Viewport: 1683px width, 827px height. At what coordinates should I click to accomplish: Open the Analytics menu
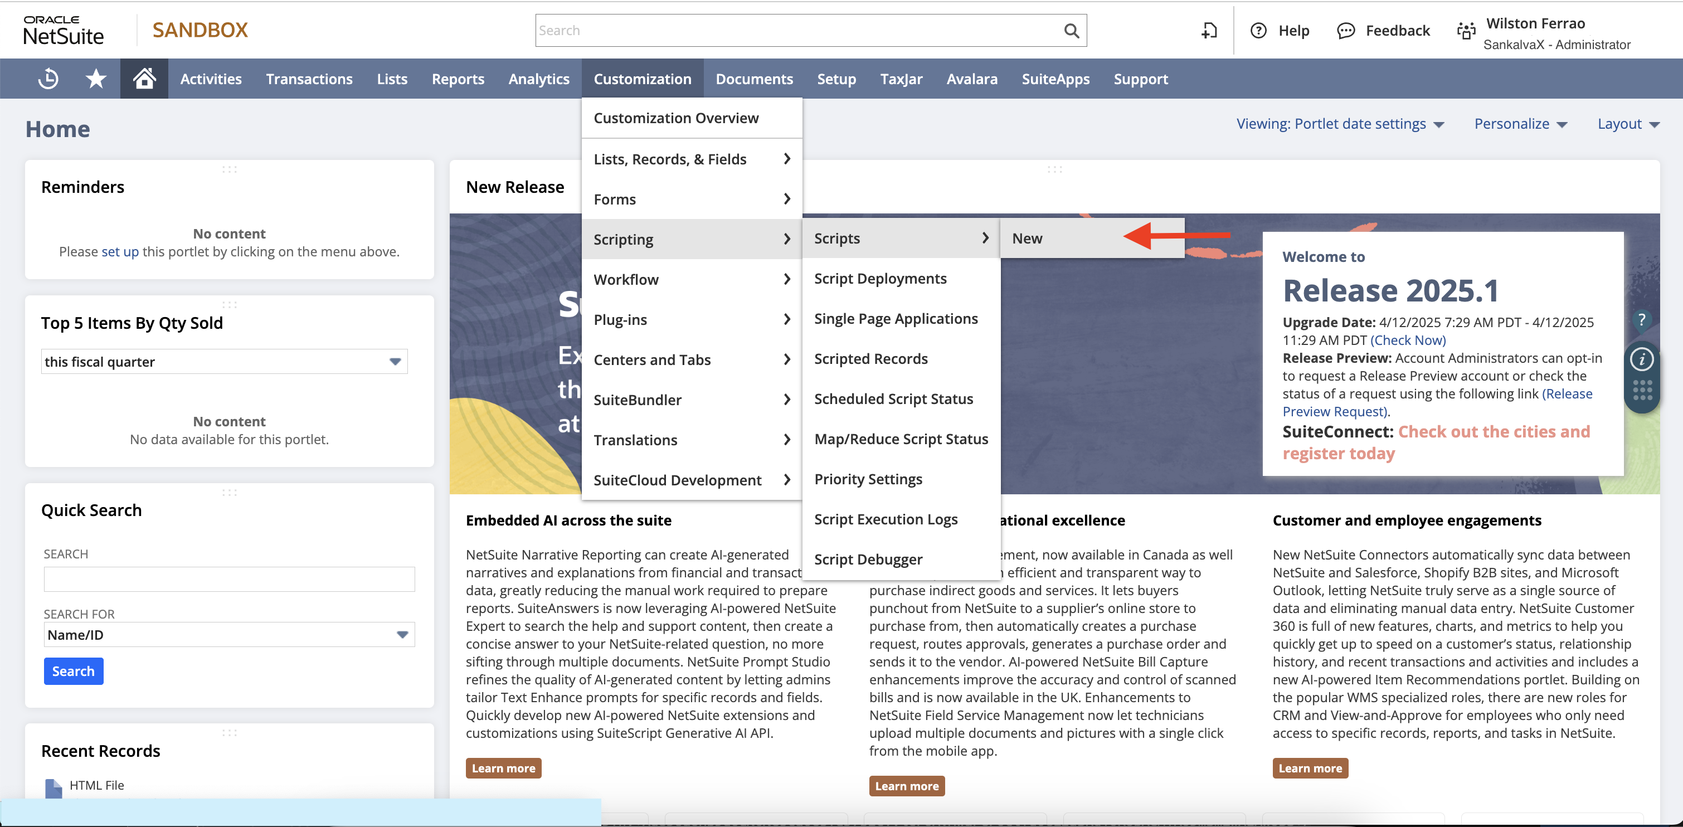(539, 79)
